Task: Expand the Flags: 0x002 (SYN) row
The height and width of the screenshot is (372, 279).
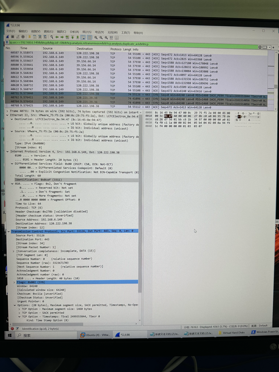Action: tap(14, 282)
